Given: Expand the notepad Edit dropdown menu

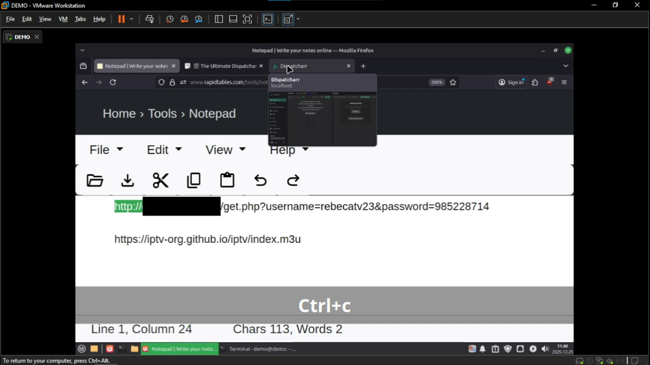Looking at the screenshot, I should click(164, 150).
